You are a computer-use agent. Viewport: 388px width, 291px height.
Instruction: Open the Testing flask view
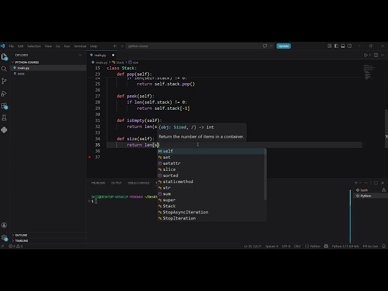point(4,118)
